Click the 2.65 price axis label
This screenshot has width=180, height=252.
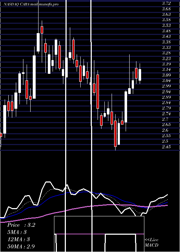(x=166, y=125)
